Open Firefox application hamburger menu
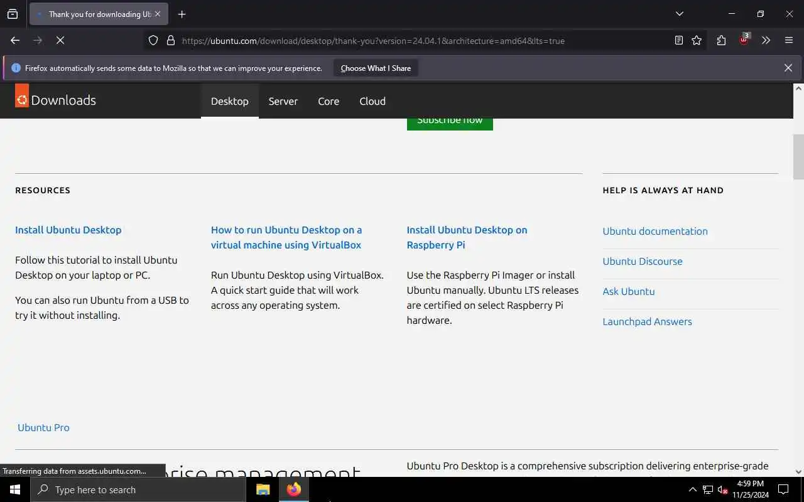The height and width of the screenshot is (502, 804). tap(789, 40)
